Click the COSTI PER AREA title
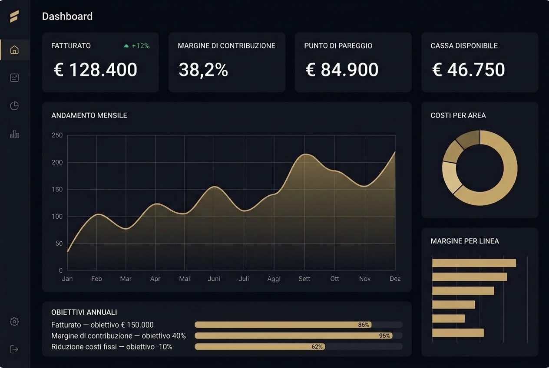Screen dimensions: 549x368 pyautogui.click(x=458, y=115)
